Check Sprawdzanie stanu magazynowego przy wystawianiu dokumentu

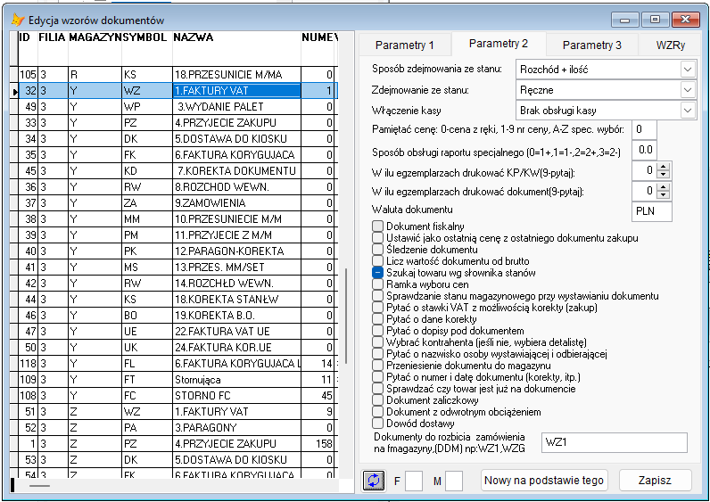pos(377,296)
